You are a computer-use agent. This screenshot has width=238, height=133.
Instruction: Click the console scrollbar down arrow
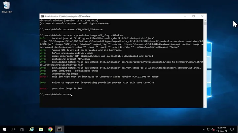click(205, 106)
